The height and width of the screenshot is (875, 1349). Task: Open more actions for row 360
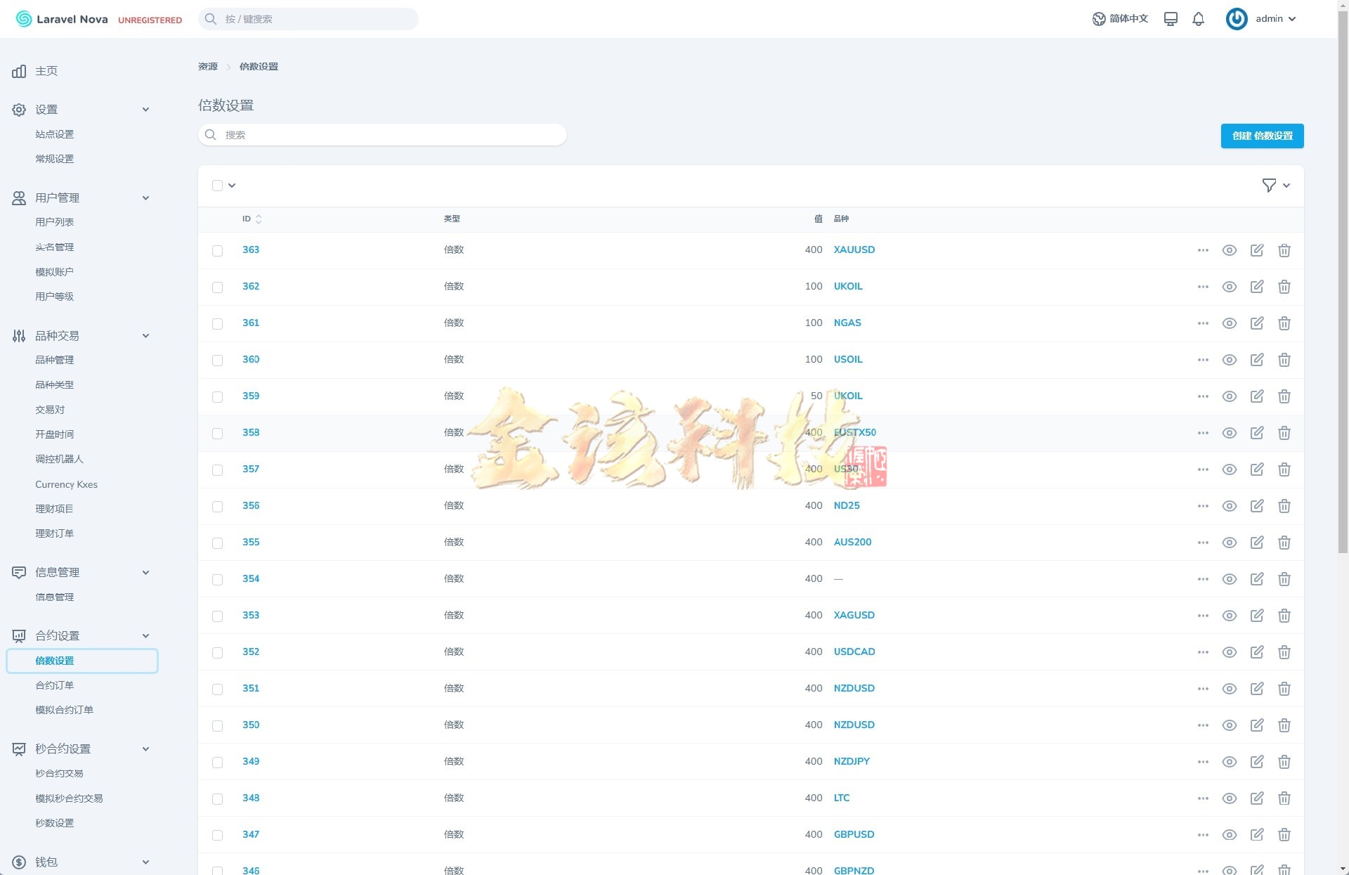tap(1202, 360)
